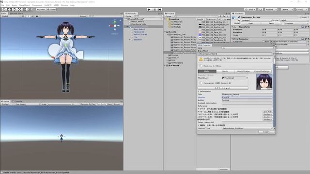This screenshot has height=174, width=310.
Task: Open the Free Aspect dropdown
Action: (x=27, y=104)
